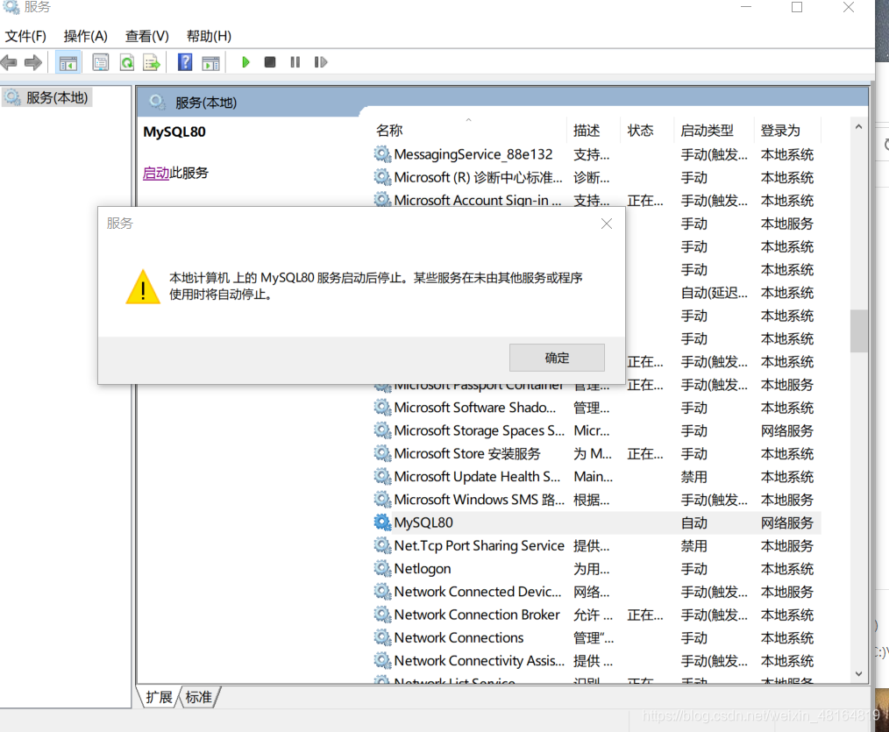Select Microsoft Update Health service row

tap(596, 477)
